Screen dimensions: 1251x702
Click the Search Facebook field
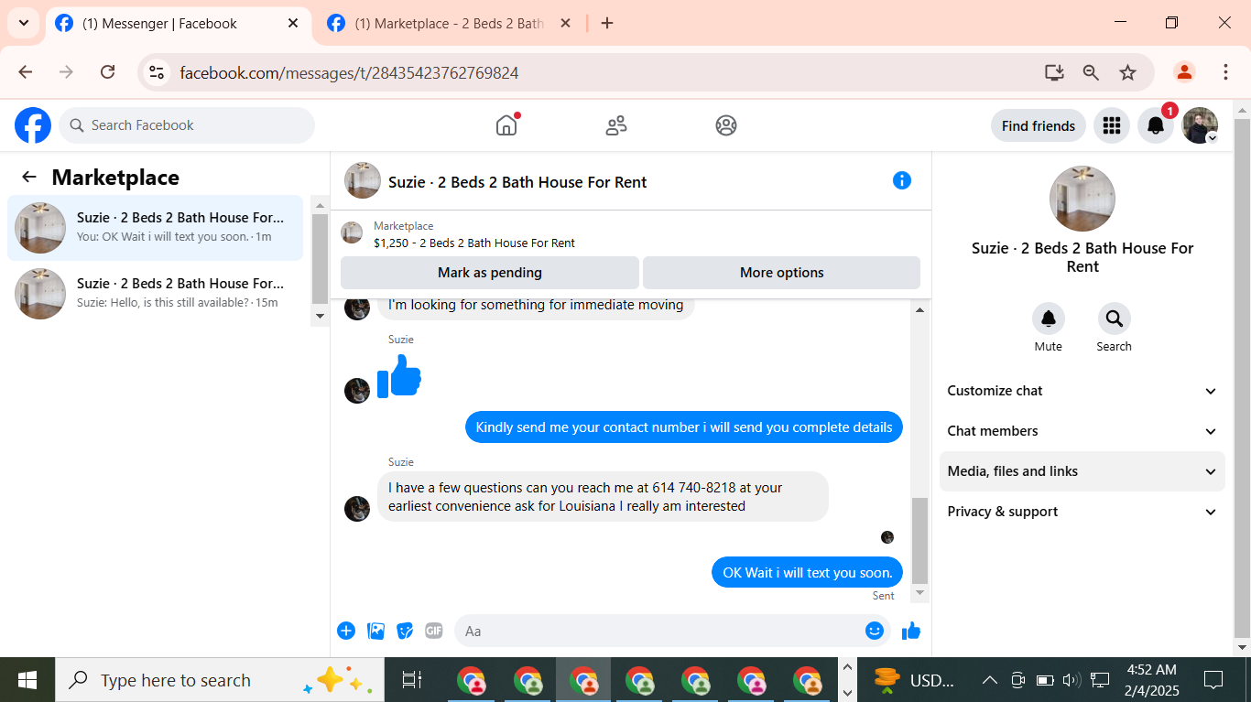point(187,125)
